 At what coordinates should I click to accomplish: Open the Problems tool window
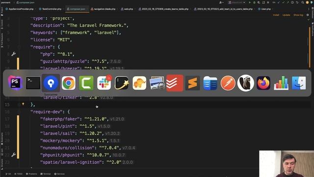point(31,174)
